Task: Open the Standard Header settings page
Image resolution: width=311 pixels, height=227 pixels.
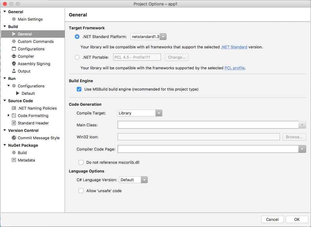Action: coord(32,123)
